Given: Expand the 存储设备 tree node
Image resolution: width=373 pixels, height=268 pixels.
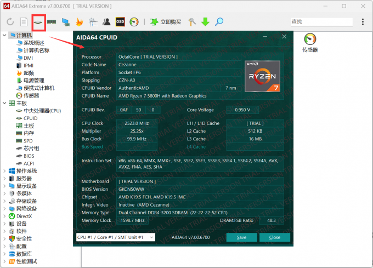Looking at the screenshot, I should [x=5, y=201].
